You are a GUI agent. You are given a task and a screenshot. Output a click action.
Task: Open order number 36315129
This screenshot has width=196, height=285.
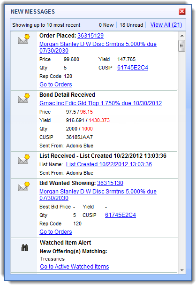coord(90,36)
